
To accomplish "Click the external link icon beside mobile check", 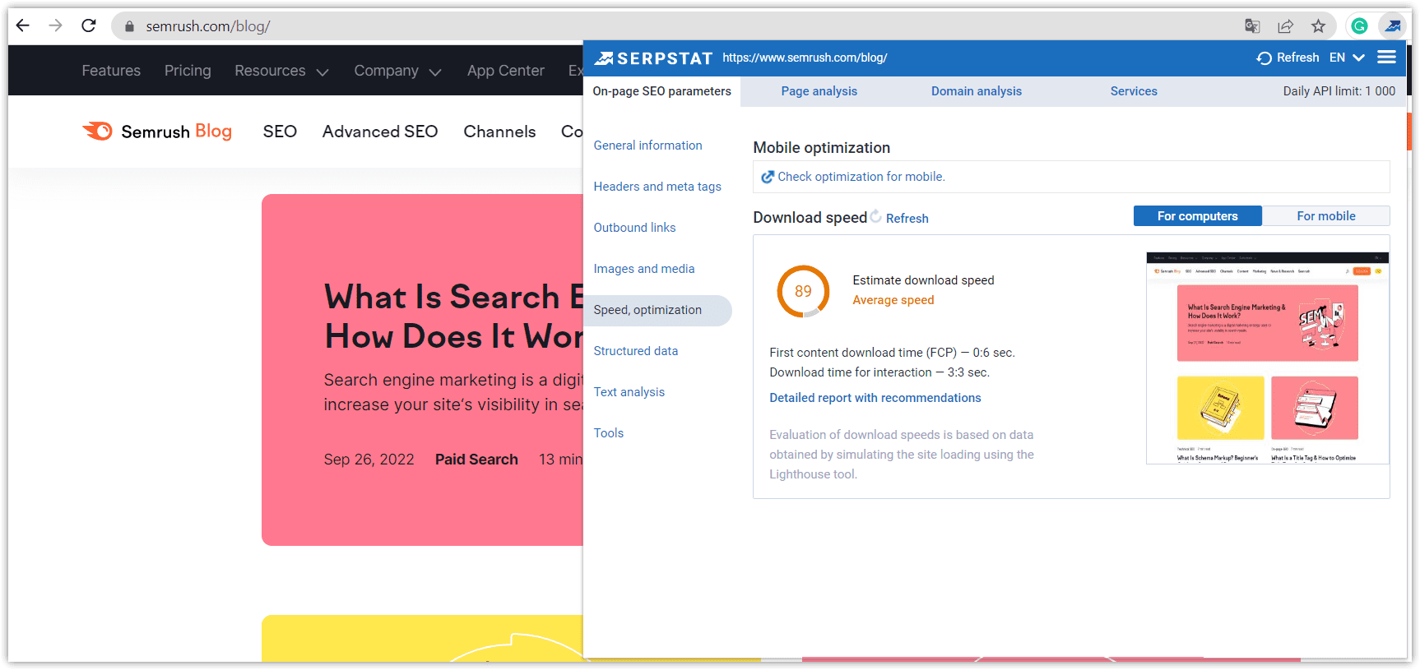I will (x=768, y=177).
